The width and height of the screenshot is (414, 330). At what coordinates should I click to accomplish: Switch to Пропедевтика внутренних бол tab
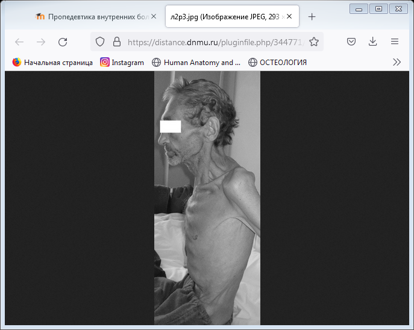tap(95, 17)
